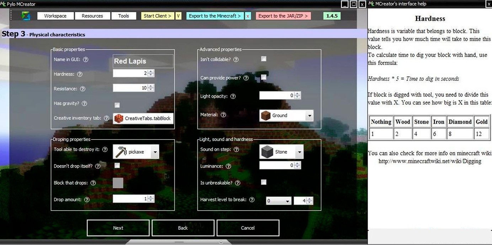Select the Tools menu item
Image resolution: width=492 pixels, height=245 pixels.
click(124, 16)
